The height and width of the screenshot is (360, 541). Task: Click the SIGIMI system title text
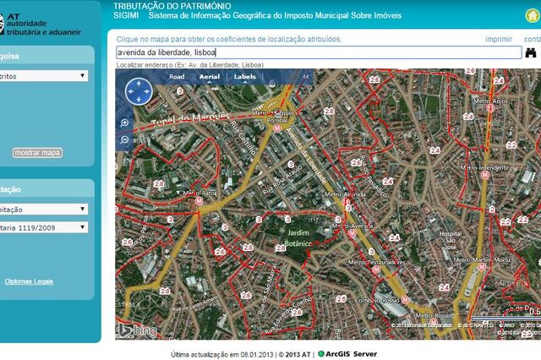pyautogui.click(x=257, y=15)
